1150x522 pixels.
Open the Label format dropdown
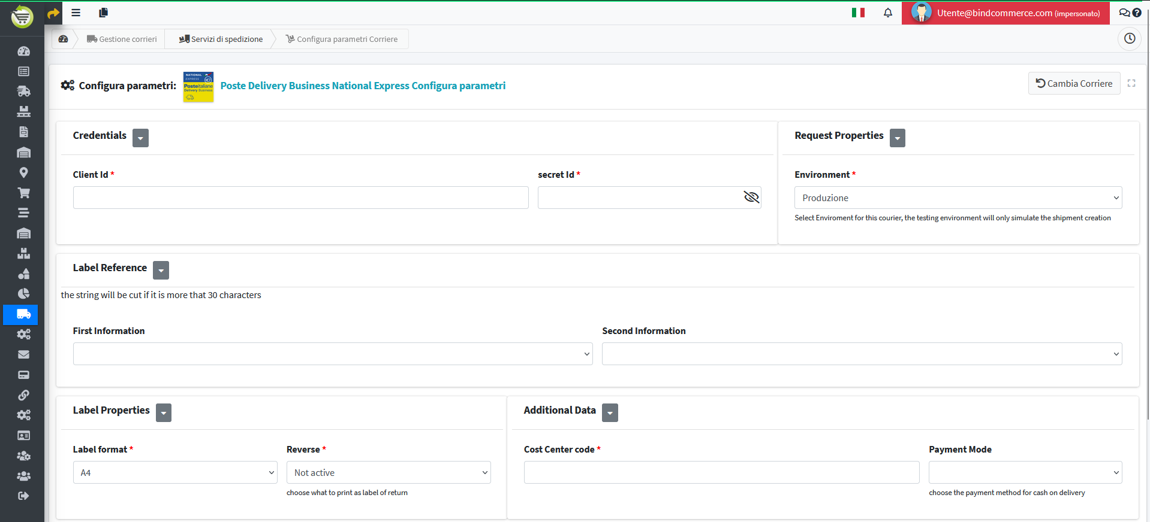175,472
